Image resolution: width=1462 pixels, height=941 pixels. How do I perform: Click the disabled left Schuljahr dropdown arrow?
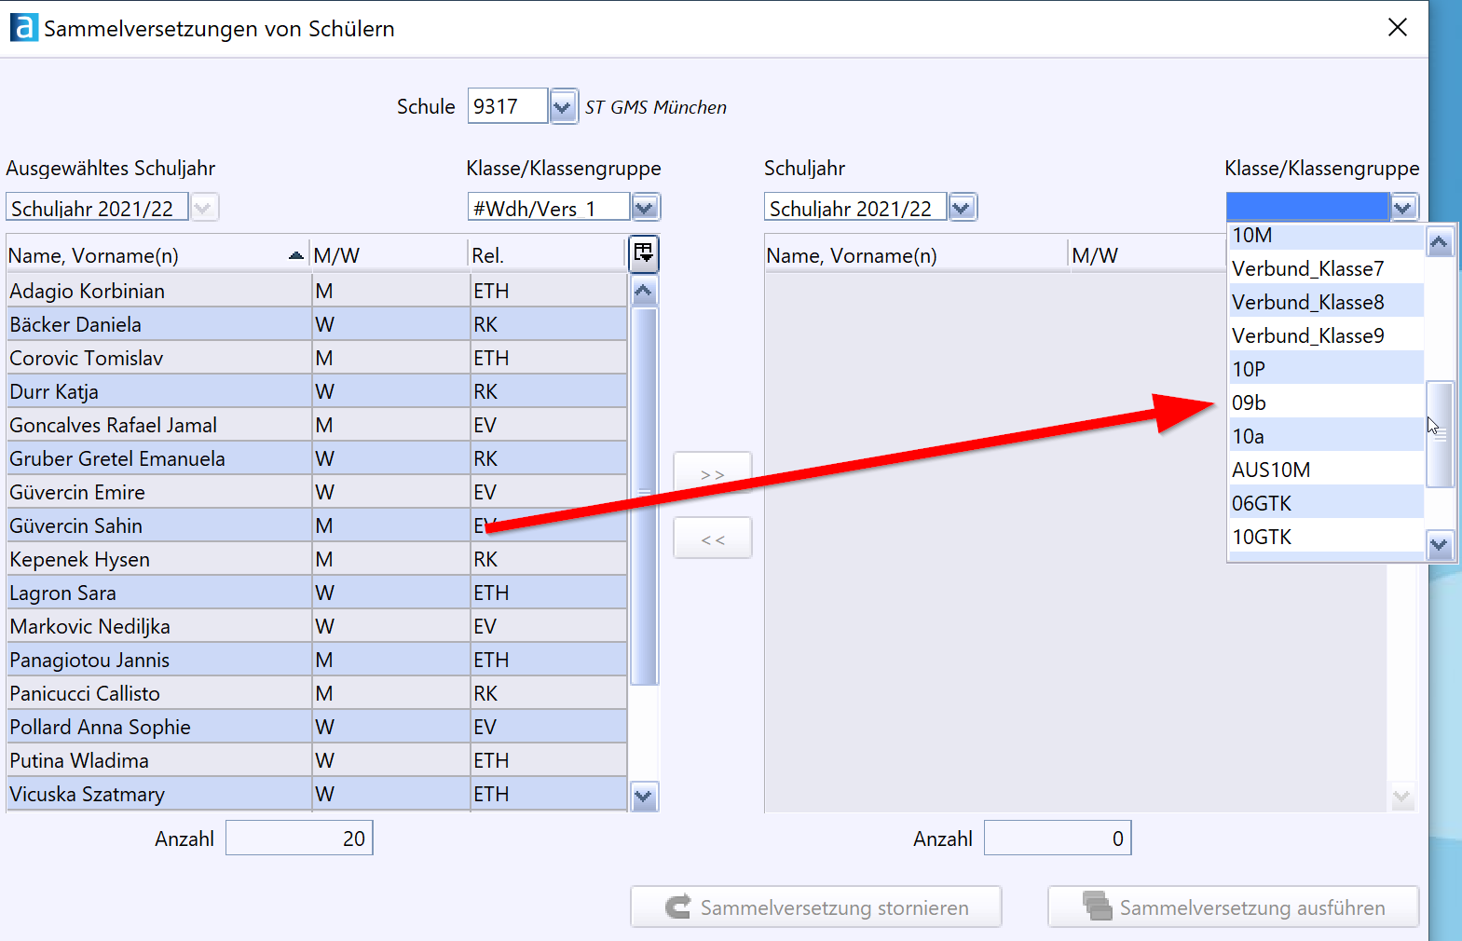point(204,207)
